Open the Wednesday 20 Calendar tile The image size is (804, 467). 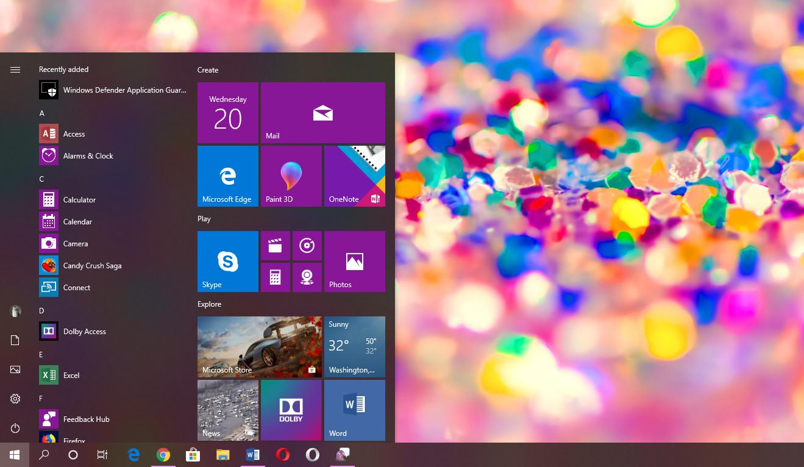tap(228, 113)
